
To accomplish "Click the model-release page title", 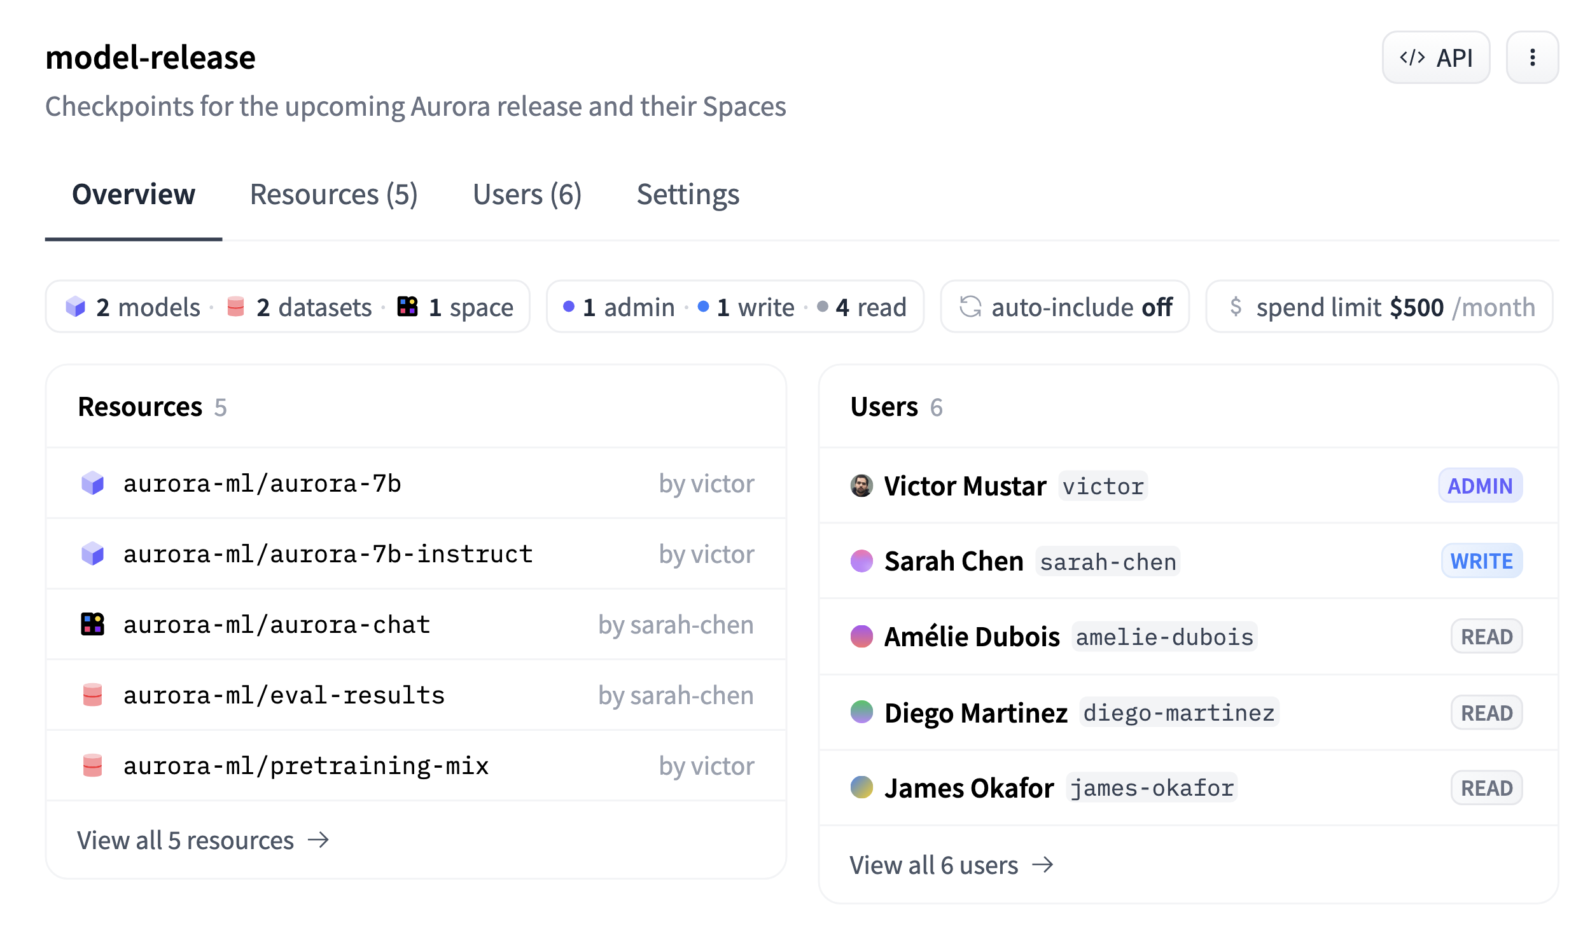I will point(150,58).
